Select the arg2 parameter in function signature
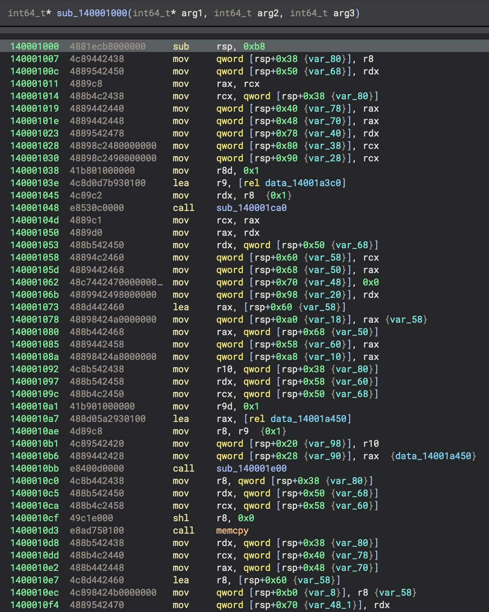The width and height of the screenshot is (489, 612). tap(268, 13)
